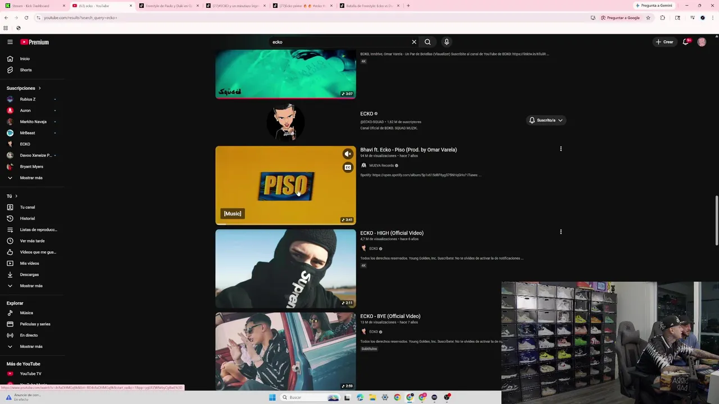The width and height of the screenshot is (719, 404).
Task: Open YouTube TV link
Action: tap(32, 374)
